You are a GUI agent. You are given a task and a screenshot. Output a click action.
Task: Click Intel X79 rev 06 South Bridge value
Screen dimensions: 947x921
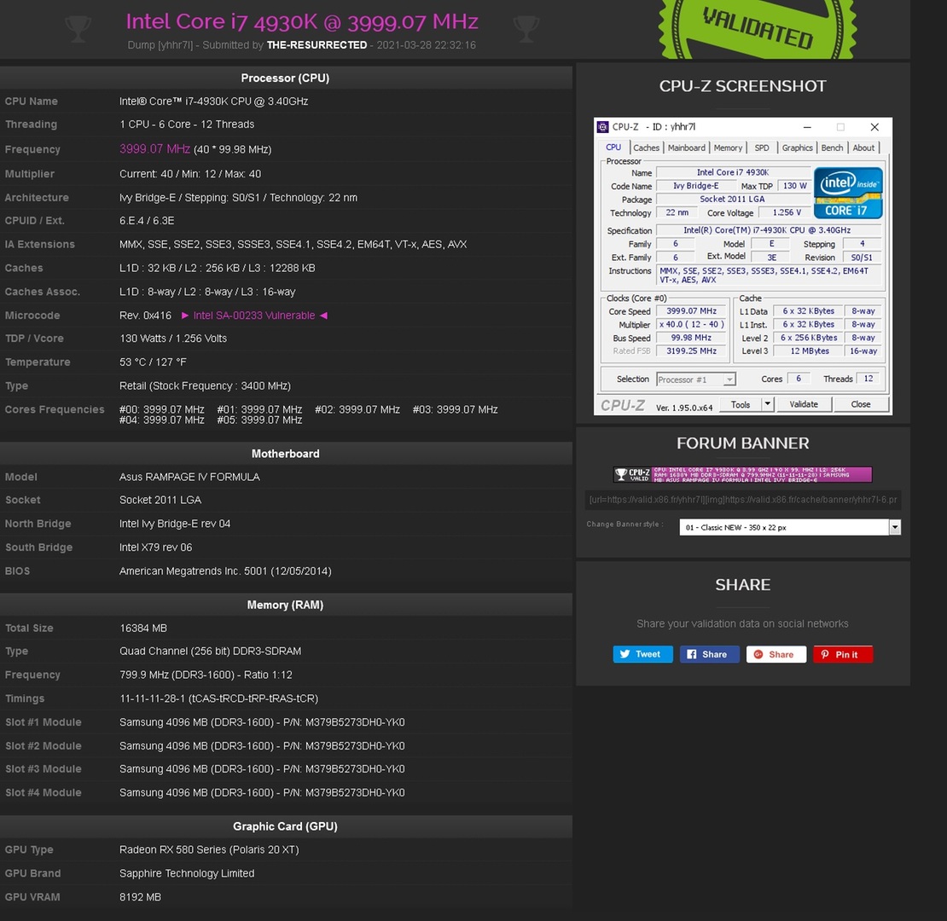tap(156, 547)
